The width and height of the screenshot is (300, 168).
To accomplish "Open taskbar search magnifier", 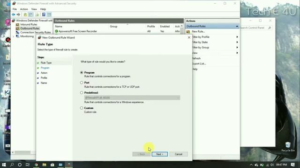I will point(12,165).
